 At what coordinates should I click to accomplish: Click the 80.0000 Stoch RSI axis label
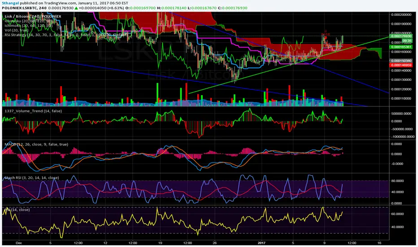(x=397, y=181)
